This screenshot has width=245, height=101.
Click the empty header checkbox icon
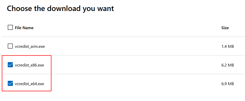(10, 28)
